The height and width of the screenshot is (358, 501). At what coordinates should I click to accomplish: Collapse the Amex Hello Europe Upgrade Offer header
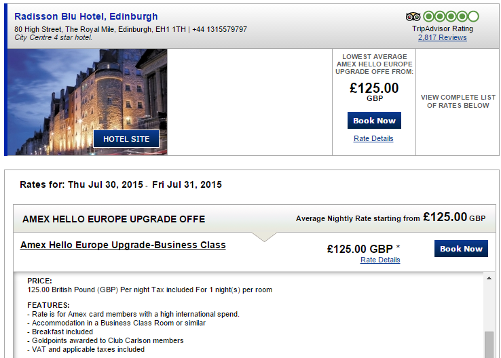[255, 218]
